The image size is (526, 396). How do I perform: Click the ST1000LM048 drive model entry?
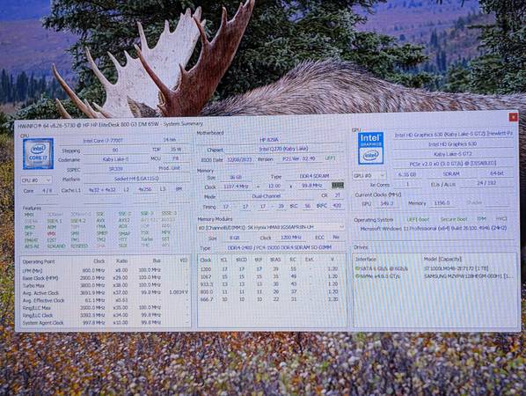pyautogui.click(x=456, y=268)
